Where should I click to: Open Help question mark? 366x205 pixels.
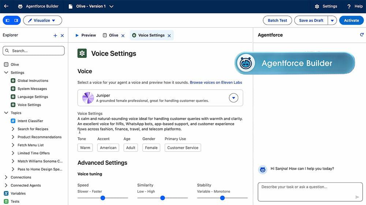tap(349, 6)
